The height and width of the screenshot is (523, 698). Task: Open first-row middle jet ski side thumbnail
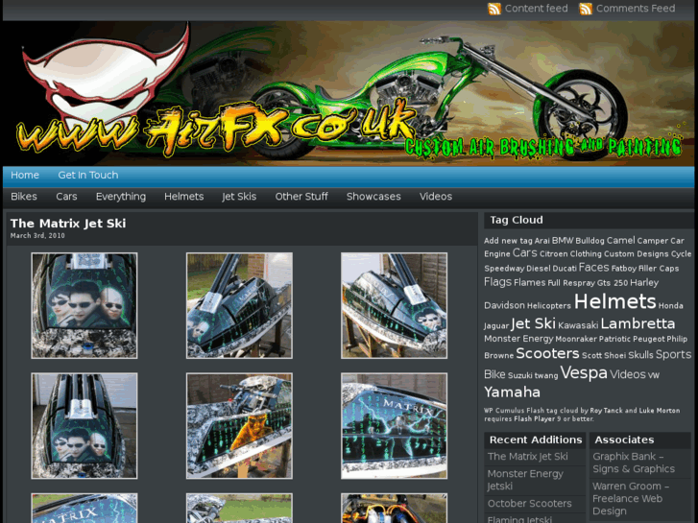[239, 306]
